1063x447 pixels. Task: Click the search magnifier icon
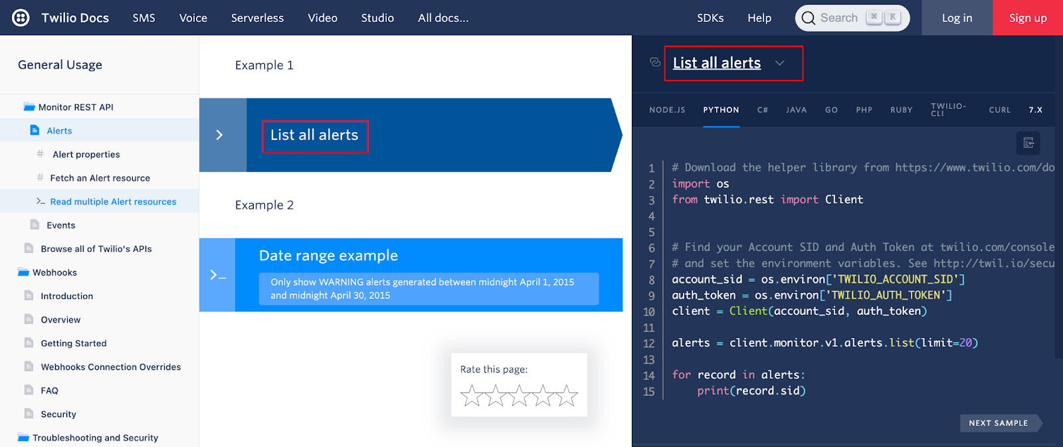click(x=808, y=18)
